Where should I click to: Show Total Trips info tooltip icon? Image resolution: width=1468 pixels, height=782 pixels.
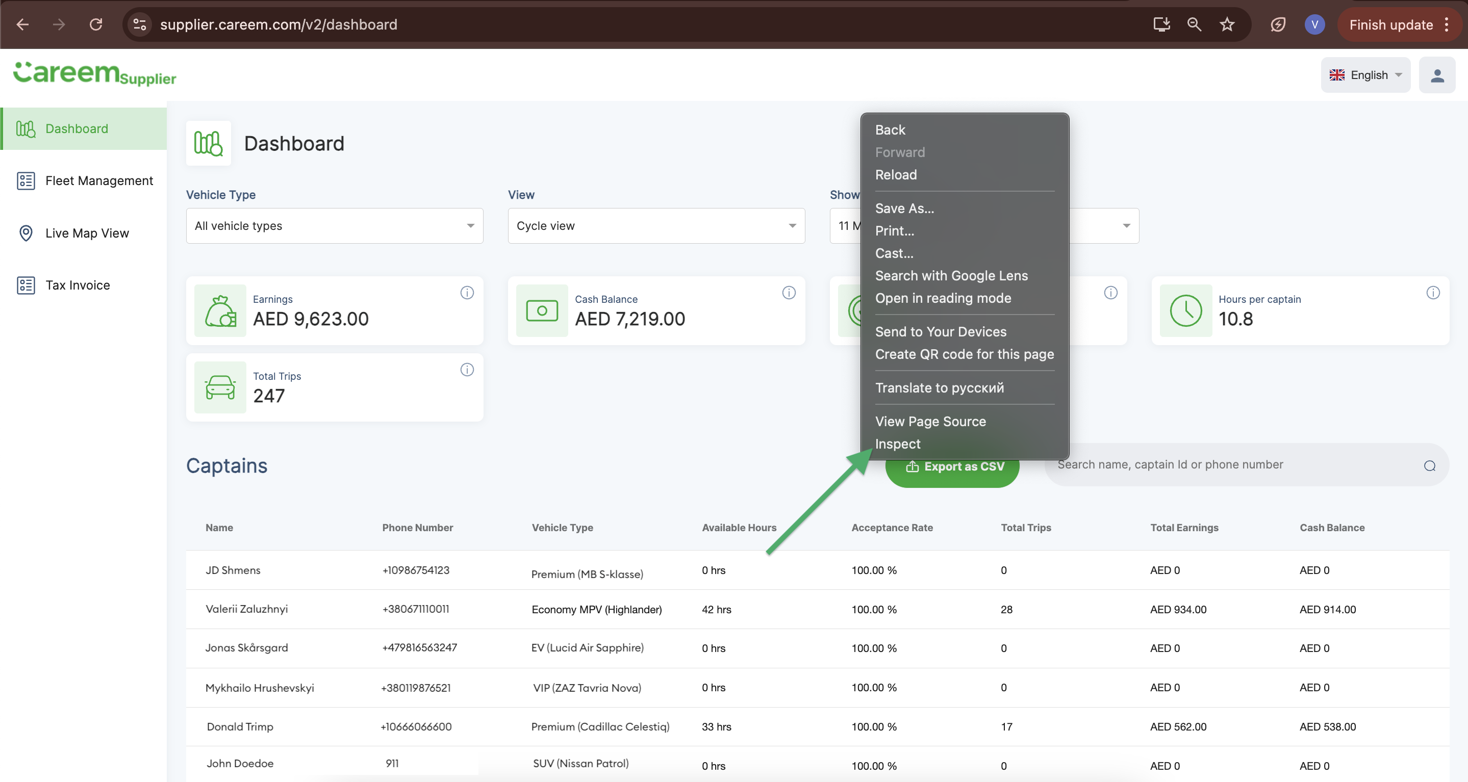(x=467, y=370)
